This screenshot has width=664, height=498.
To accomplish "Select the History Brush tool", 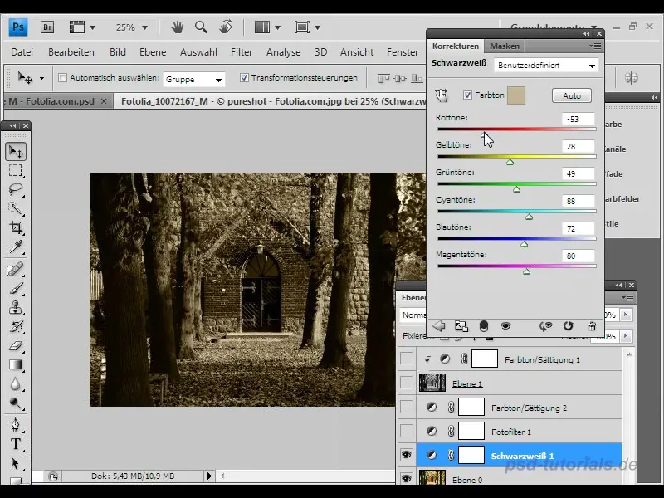I will pos(16,326).
